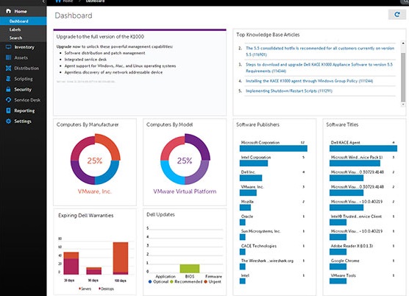Viewport: 409px width, 296px height.
Task: Click the VMware Virtual Platform label
Action: 185,191
